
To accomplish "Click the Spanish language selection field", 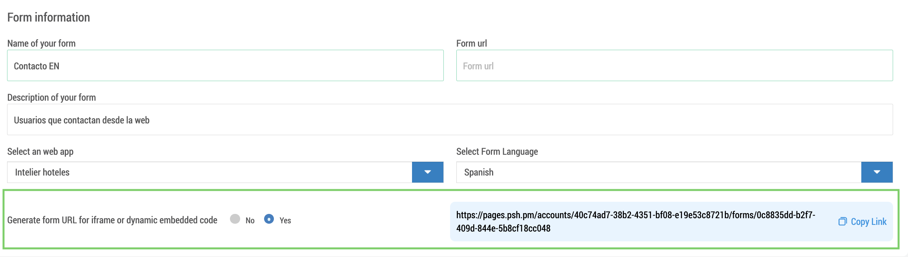I will click(x=659, y=172).
